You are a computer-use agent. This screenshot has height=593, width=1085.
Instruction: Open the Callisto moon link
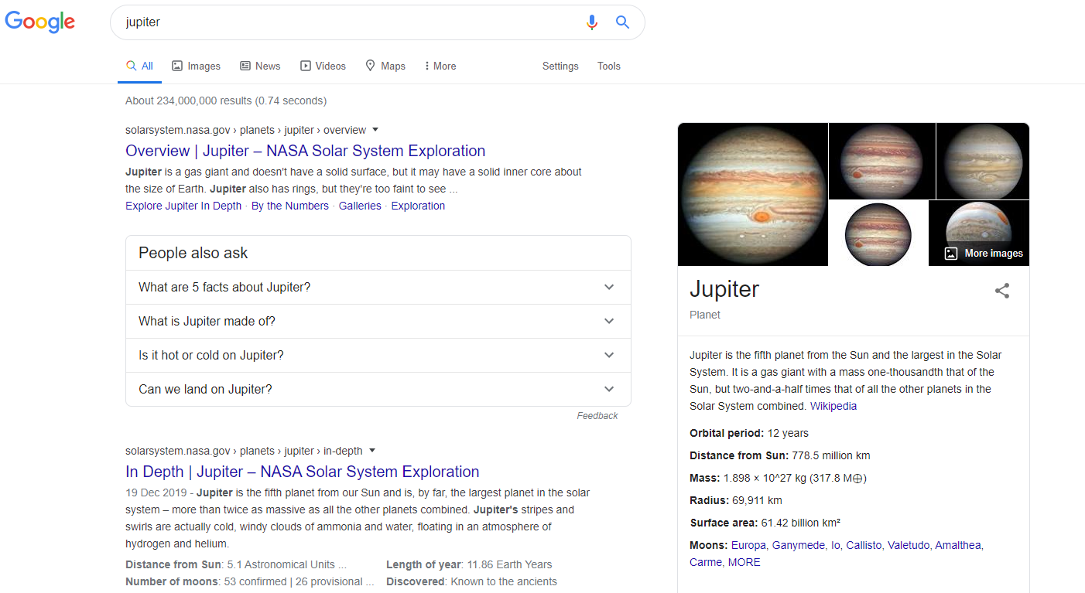pyautogui.click(x=864, y=545)
